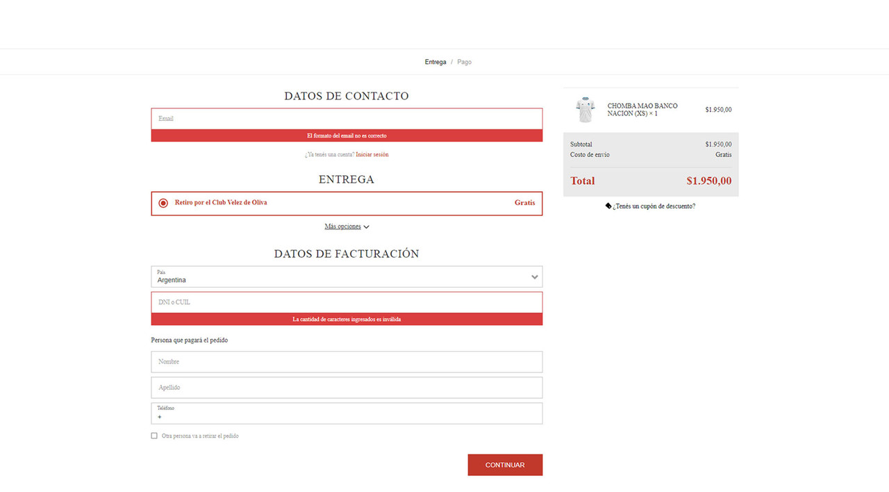The height and width of the screenshot is (492, 889).
Task: Click the 'Gratis' label in delivery option
Action: [x=525, y=202]
